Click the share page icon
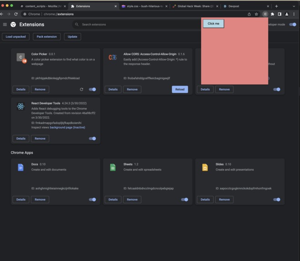 (x=249, y=14)
